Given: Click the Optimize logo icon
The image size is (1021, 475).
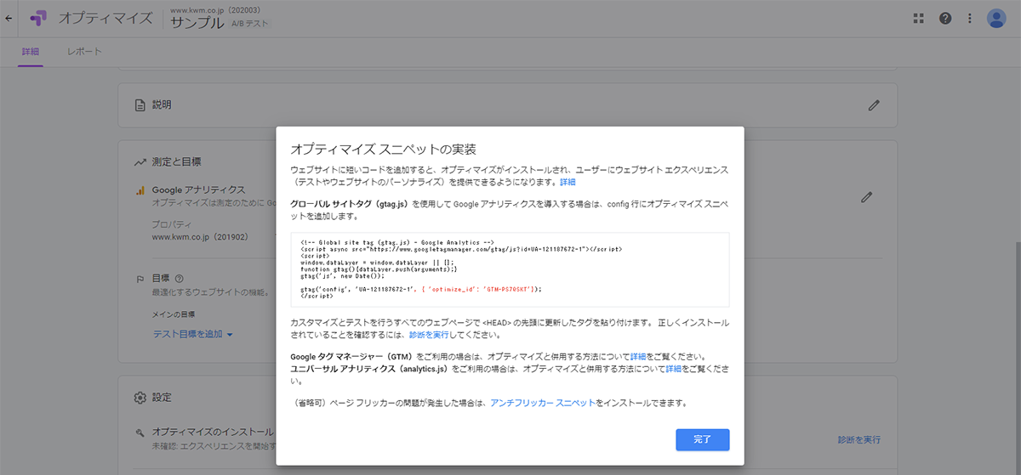Looking at the screenshot, I should (38, 18).
